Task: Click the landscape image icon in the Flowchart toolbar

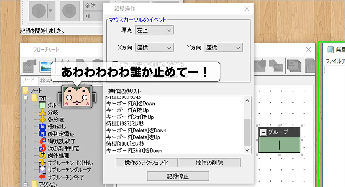Action: [x=46, y=66]
